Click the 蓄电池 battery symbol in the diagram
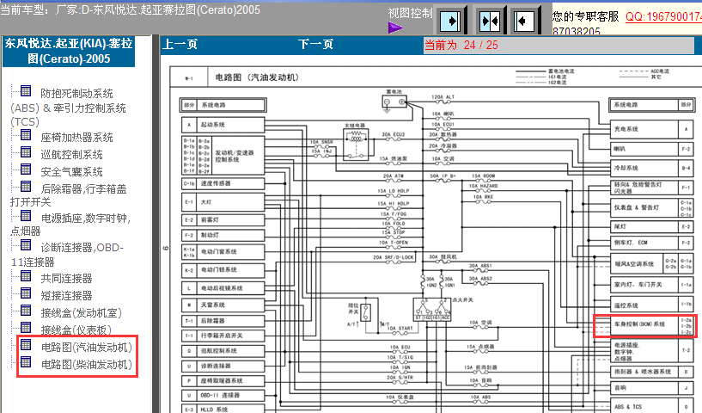Screen dimensions: 702x413 (x=394, y=102)
